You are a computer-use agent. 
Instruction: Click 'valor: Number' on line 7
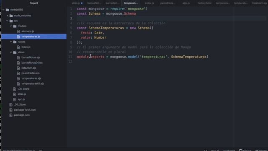click(x=93, y=37)
